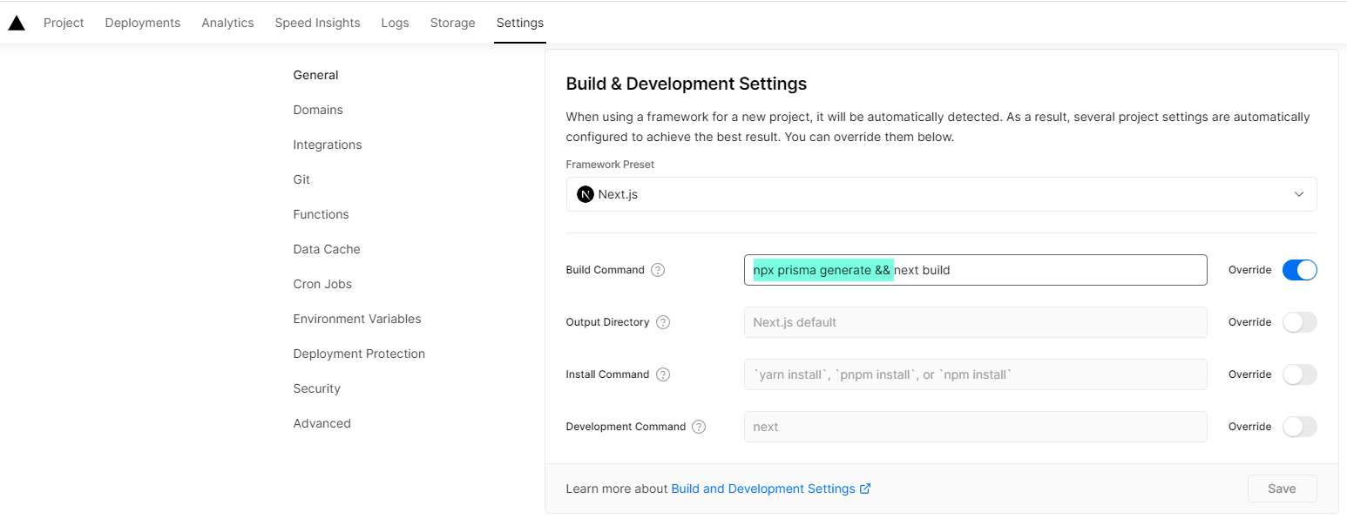The height and width of the screenshot is (526, 1347).
Task: Click the Framework Preset chevron arrow
Action: tap(1299, 194)
